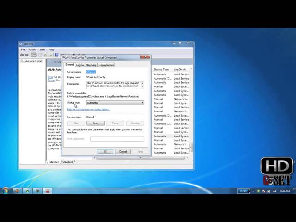Show hidden tray icons arrow

click(253, 191)
